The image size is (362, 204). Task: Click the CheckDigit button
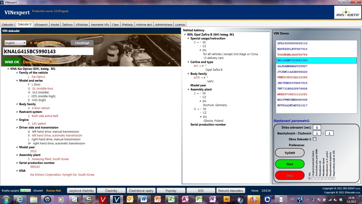point(82,43)
